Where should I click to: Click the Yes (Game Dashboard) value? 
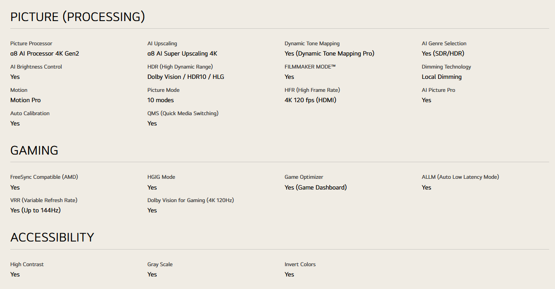315,188
